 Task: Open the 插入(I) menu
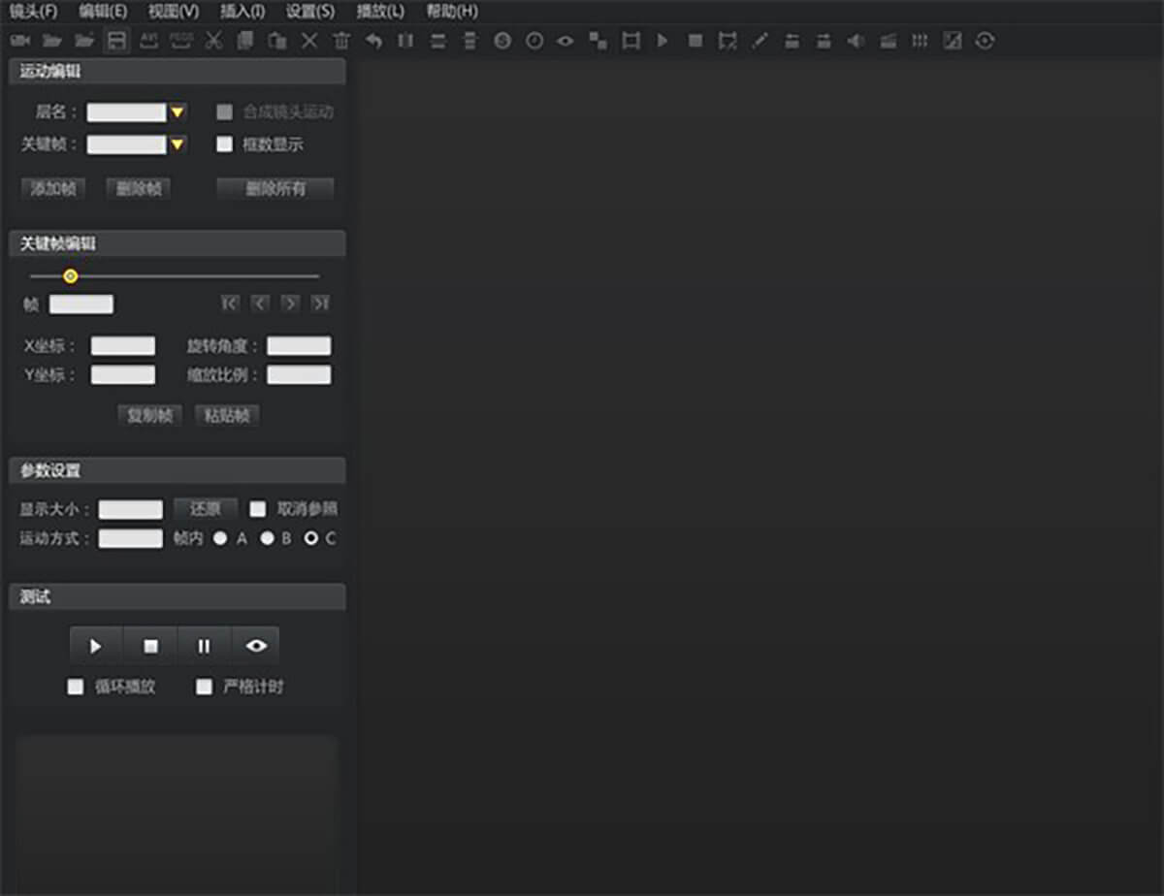tap(242, 12)
